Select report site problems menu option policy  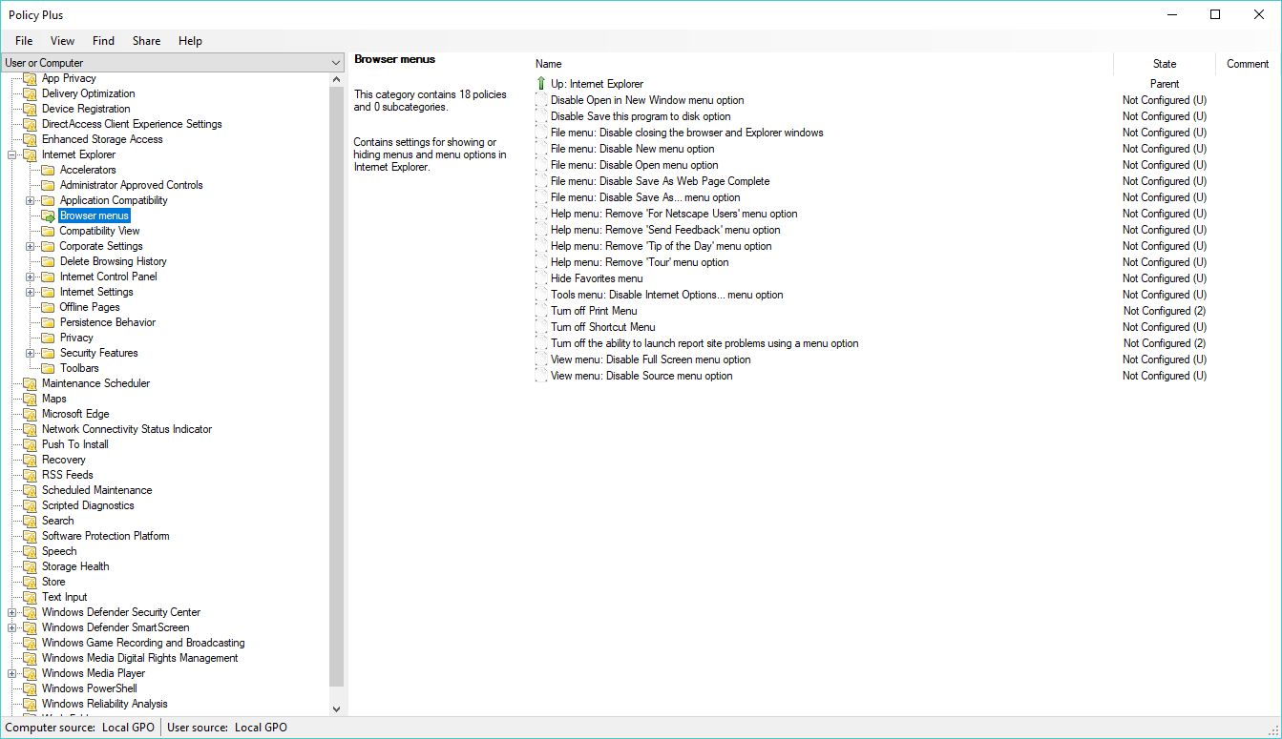(704, 343)
